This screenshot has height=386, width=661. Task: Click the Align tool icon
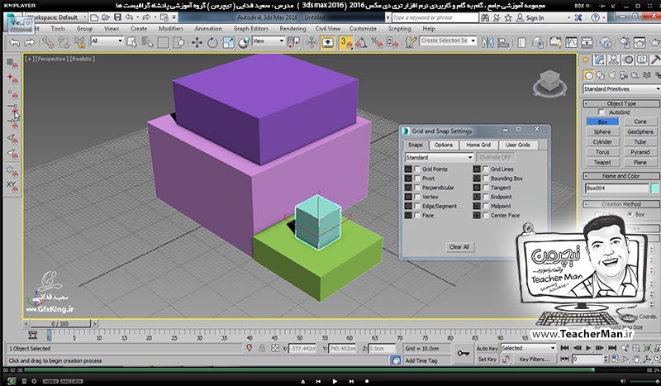[503, 42]
